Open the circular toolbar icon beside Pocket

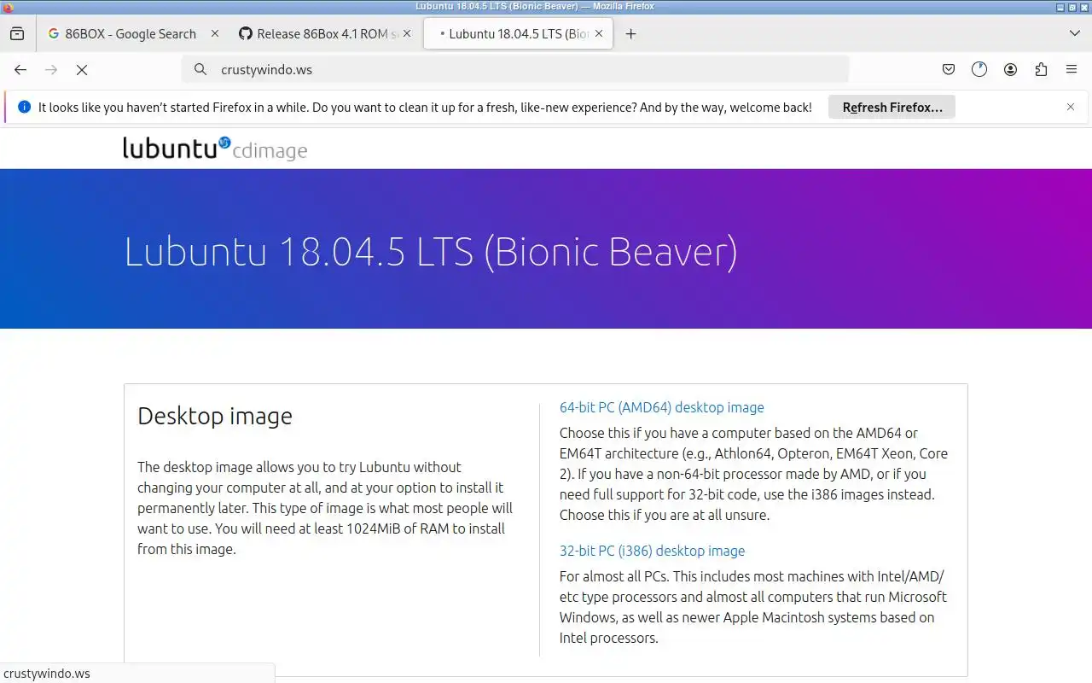[x=979, y=70]
